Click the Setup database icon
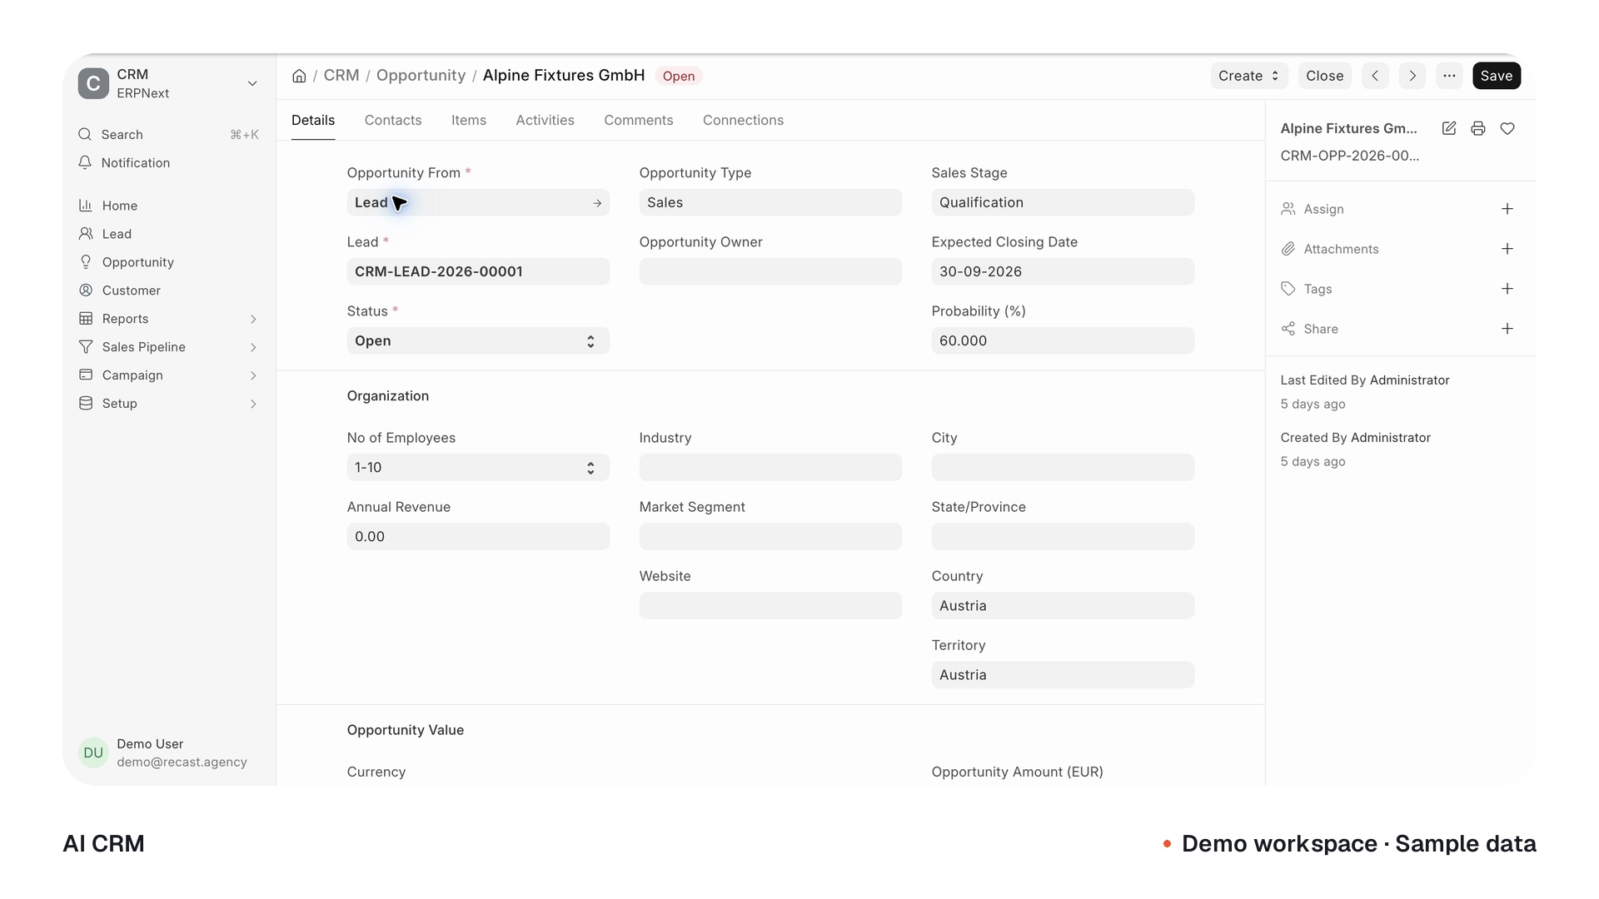The height and width of the screenshot is (899, 1599). tap(86, 403)
